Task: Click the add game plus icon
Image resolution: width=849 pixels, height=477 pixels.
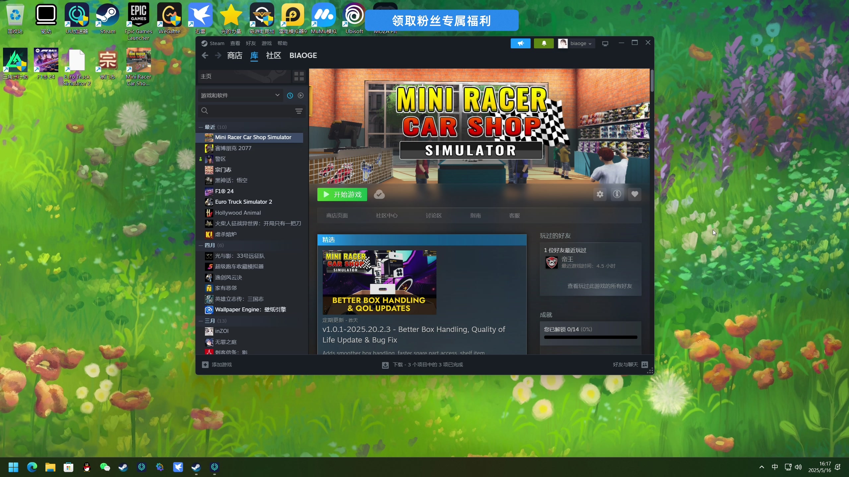Action: click(205, 365)
